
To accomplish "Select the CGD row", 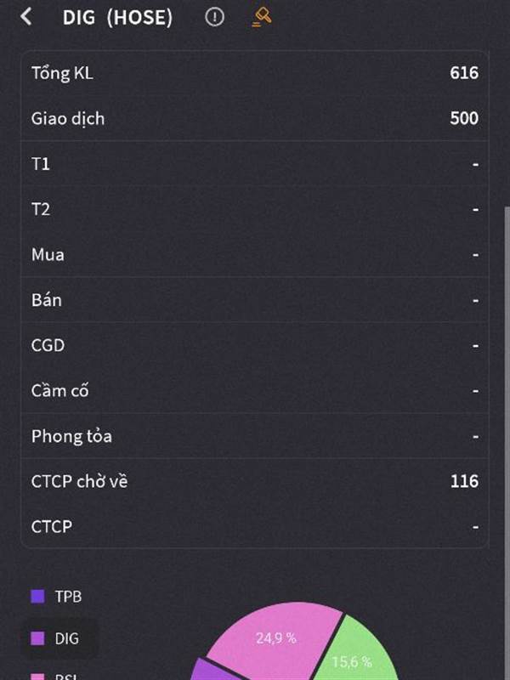I will pyautogui.click(x=255, y=345).
